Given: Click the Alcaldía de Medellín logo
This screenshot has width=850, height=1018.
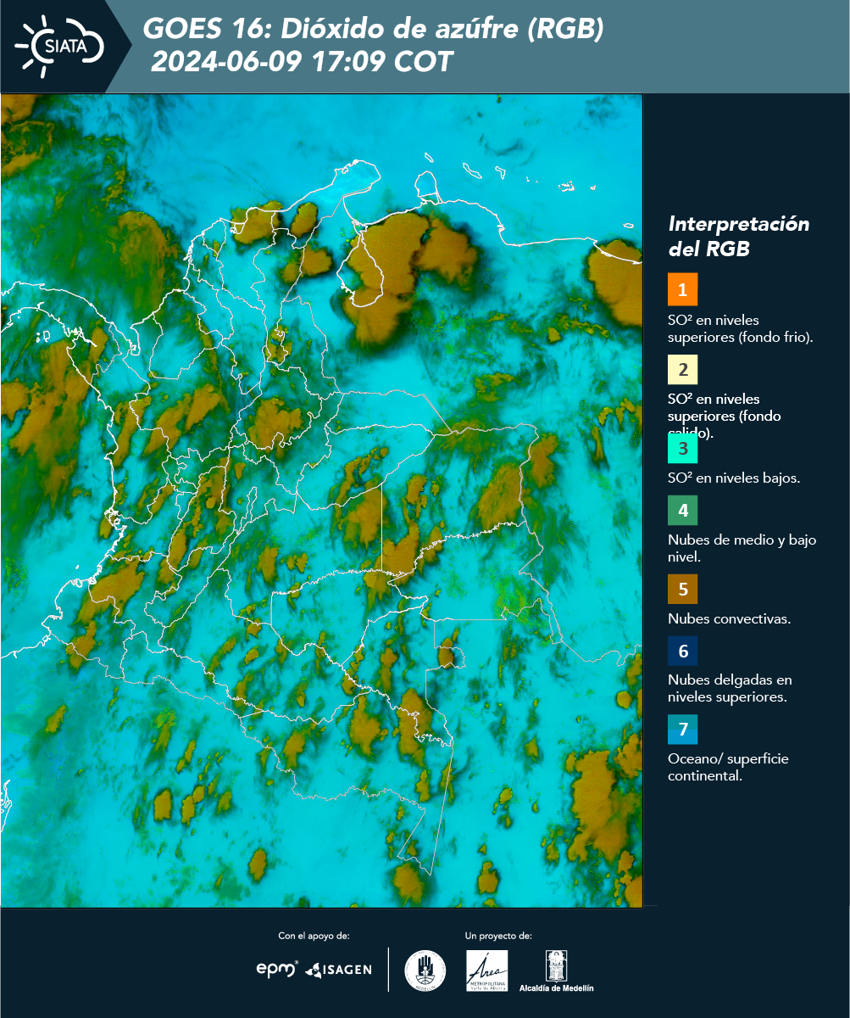Looking at the screenshot, I should coord(557,970).
